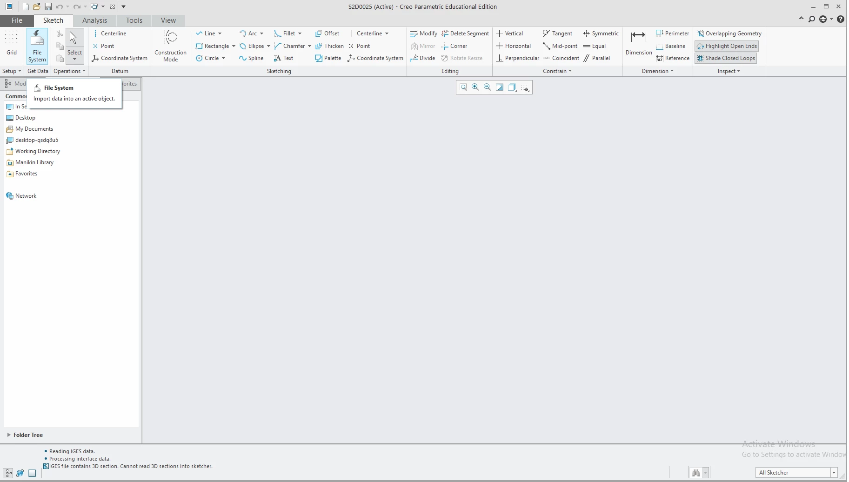Expand the Line tool dropdown arrow
Viewport: 849px width, 482px height.
click(220, 33)
